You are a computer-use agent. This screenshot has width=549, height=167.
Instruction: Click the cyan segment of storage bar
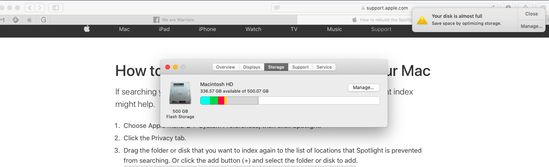pos(205,101)
